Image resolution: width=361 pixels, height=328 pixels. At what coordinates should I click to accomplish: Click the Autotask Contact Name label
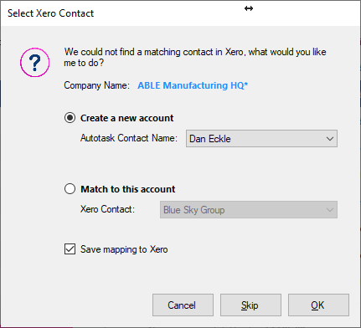129,138
